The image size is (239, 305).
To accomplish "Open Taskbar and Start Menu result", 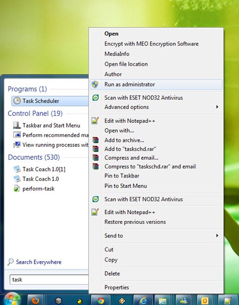I will (51, 126).
